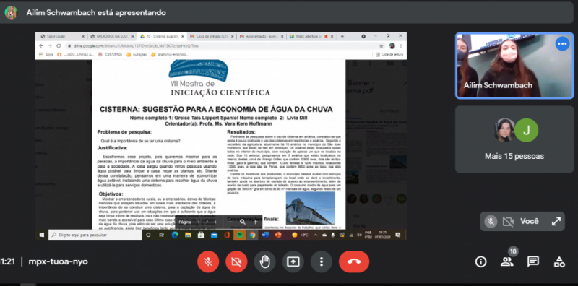Open Chrome from the Windows taskbar
The height and width of the screenshot is (286, 578).
pos(252,235)
